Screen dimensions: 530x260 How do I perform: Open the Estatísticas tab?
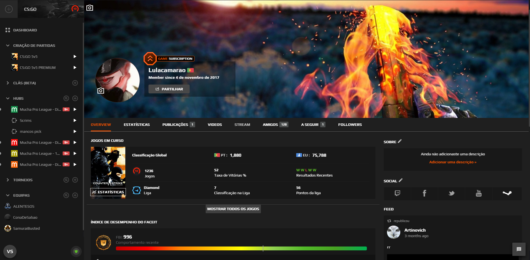(137, 124)
